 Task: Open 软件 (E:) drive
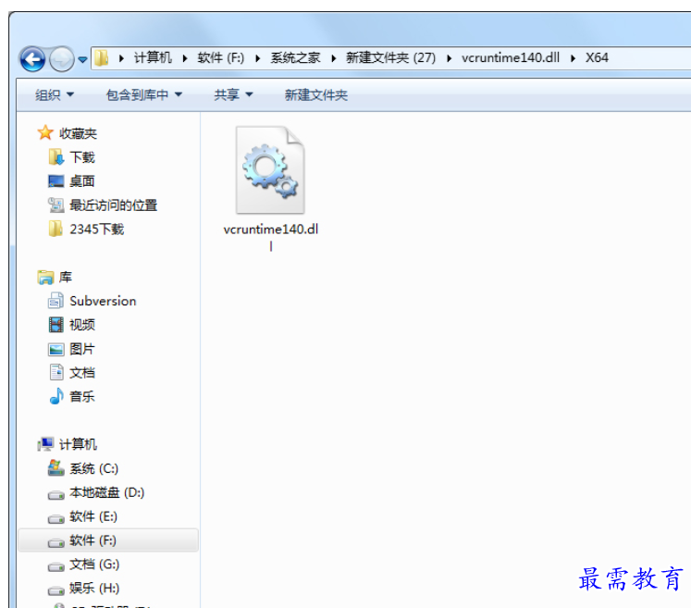click(x=93, y=515)
